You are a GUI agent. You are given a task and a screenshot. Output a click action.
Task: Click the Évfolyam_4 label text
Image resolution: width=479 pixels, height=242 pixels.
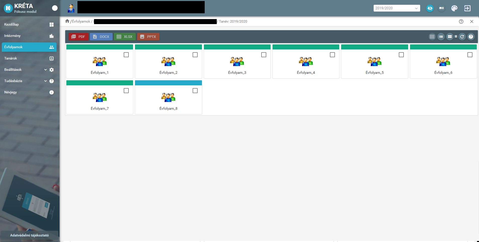click(306, 73)
